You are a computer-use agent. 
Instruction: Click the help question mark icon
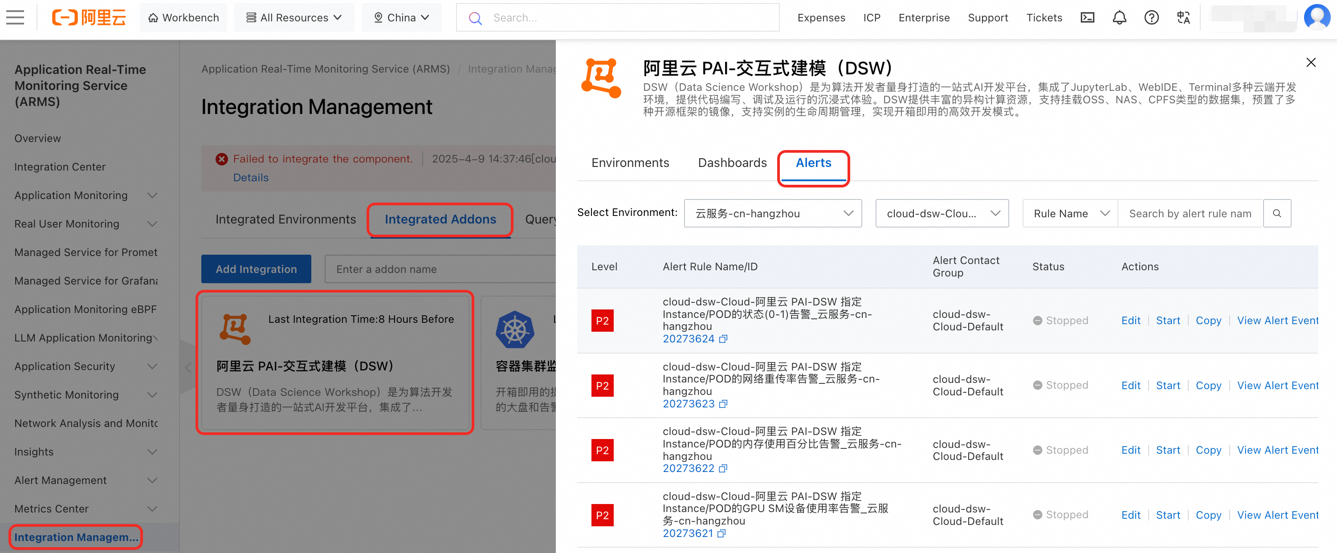[x=1151, y=18]
